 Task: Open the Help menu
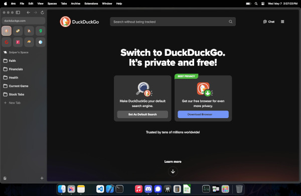119,4
